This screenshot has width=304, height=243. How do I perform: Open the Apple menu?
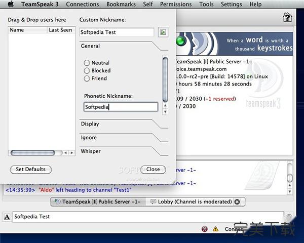click(11, 4)
